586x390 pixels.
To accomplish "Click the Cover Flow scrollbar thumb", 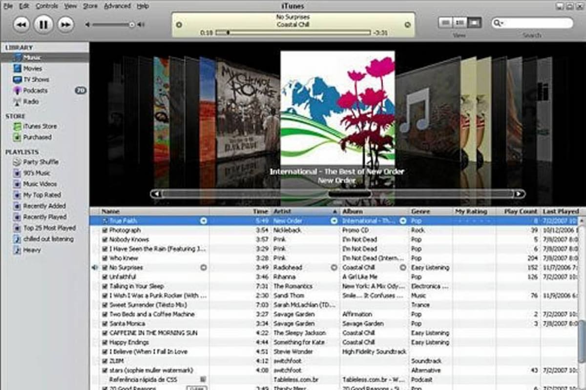I will [x=350, y=194].
